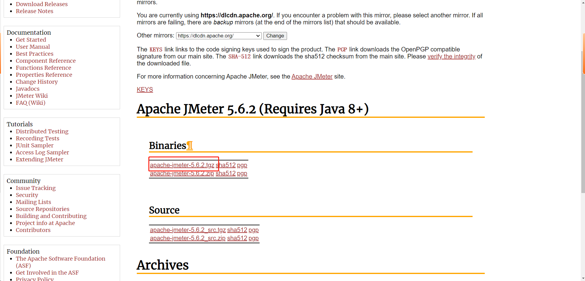Click the Community sidebar heading
Screen dimensions: 585x281
23,181
